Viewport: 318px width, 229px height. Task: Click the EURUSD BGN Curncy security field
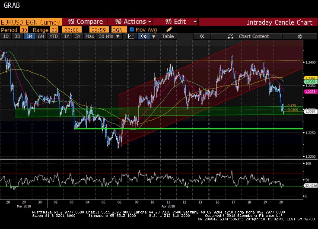tap(30, 22)
